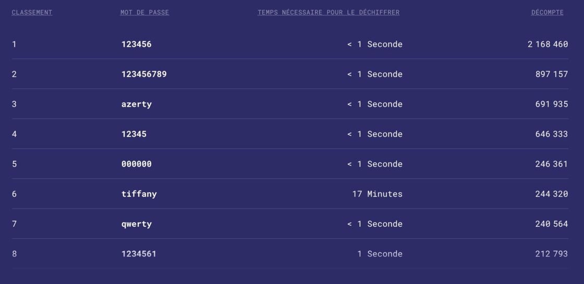Click the count 897 157
The height and width of the screenshot is (284, 584).
552,74
